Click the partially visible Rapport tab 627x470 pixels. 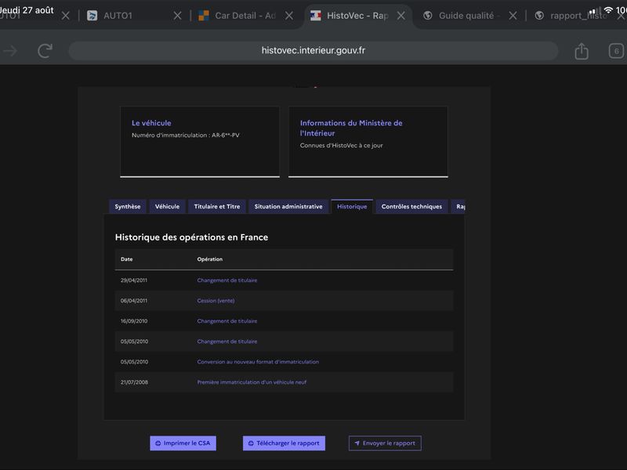tap(458, 207)
